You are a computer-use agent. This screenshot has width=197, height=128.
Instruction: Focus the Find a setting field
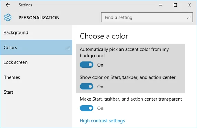pyautogui.click(x=147, y=17)
